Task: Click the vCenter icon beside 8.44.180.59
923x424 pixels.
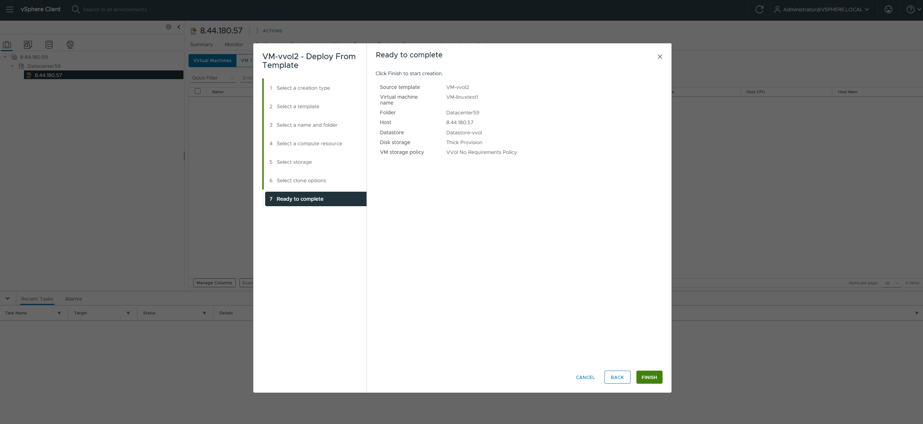Action: (15, 57)
